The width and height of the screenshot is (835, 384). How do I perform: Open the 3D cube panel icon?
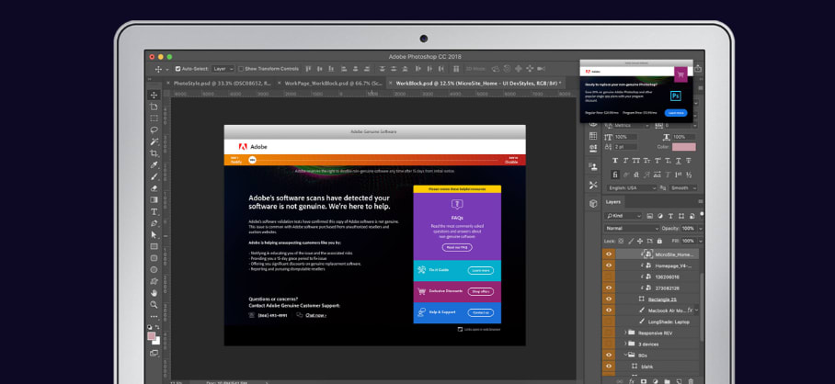click(x=593, y=204)
